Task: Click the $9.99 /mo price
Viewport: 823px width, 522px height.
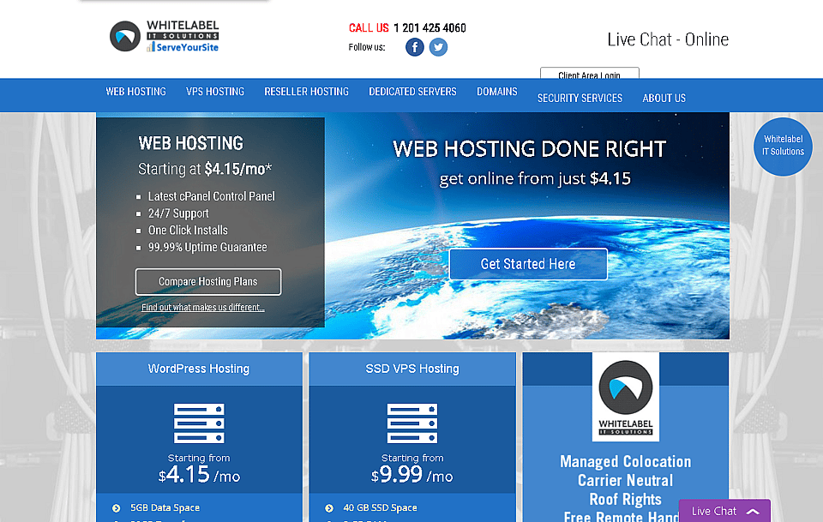Action: pyautogui.click(x=412, y=475)
